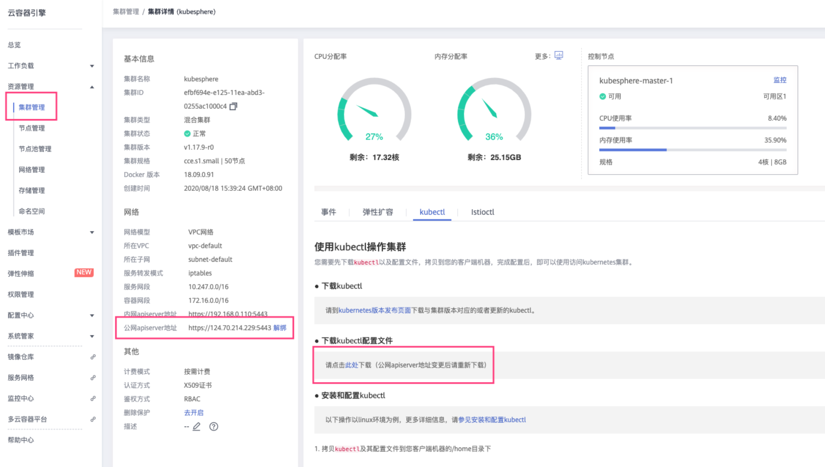Click the green 正常 cluster status icon
Image resolution: width=825 pixels, height=467 pixels.
pos(187,134)
